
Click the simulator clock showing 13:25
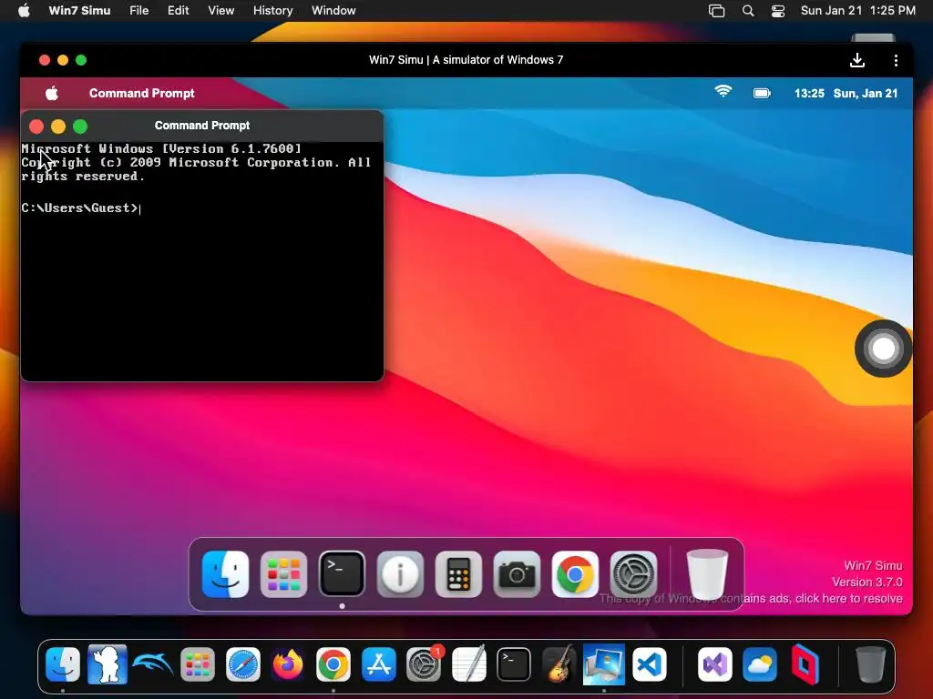tap(809, 94)
